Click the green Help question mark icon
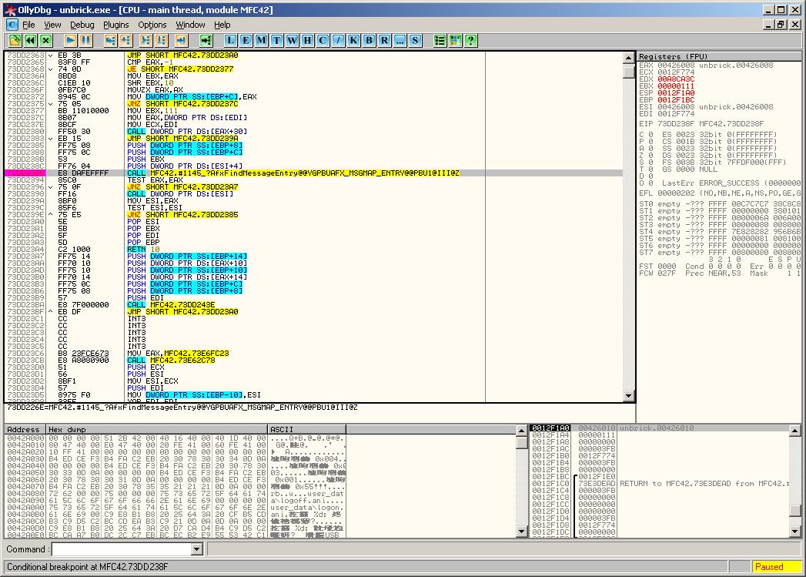The height and width of the screenshot is (577, 806). [x=471, y=40]
